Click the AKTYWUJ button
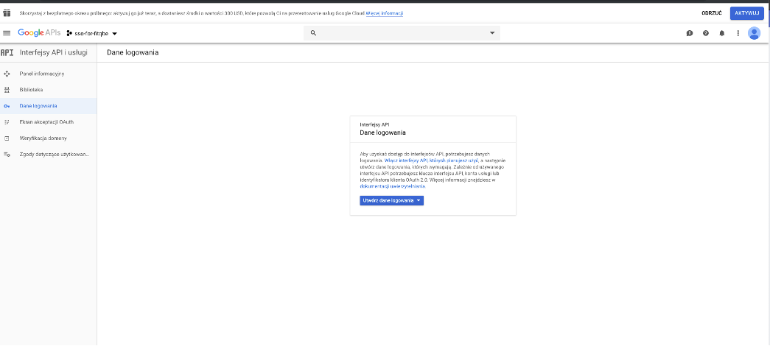770x346 pixels. (747, 13)
